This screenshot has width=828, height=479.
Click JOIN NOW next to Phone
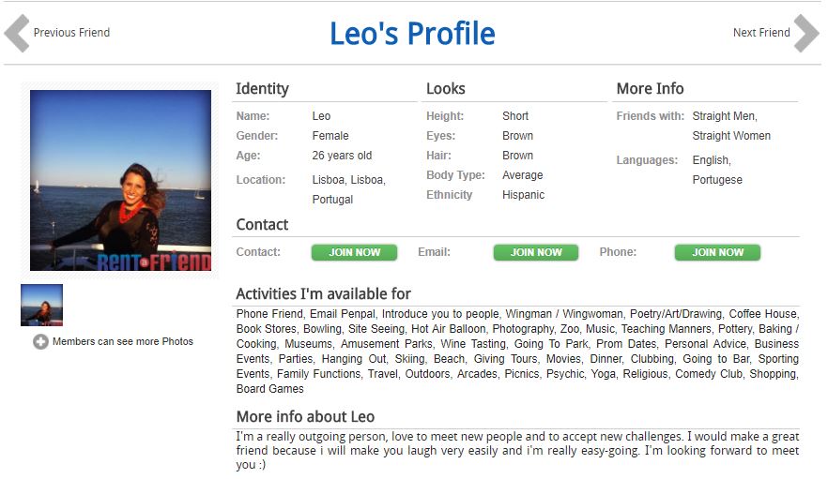click(x=717, y=253)
